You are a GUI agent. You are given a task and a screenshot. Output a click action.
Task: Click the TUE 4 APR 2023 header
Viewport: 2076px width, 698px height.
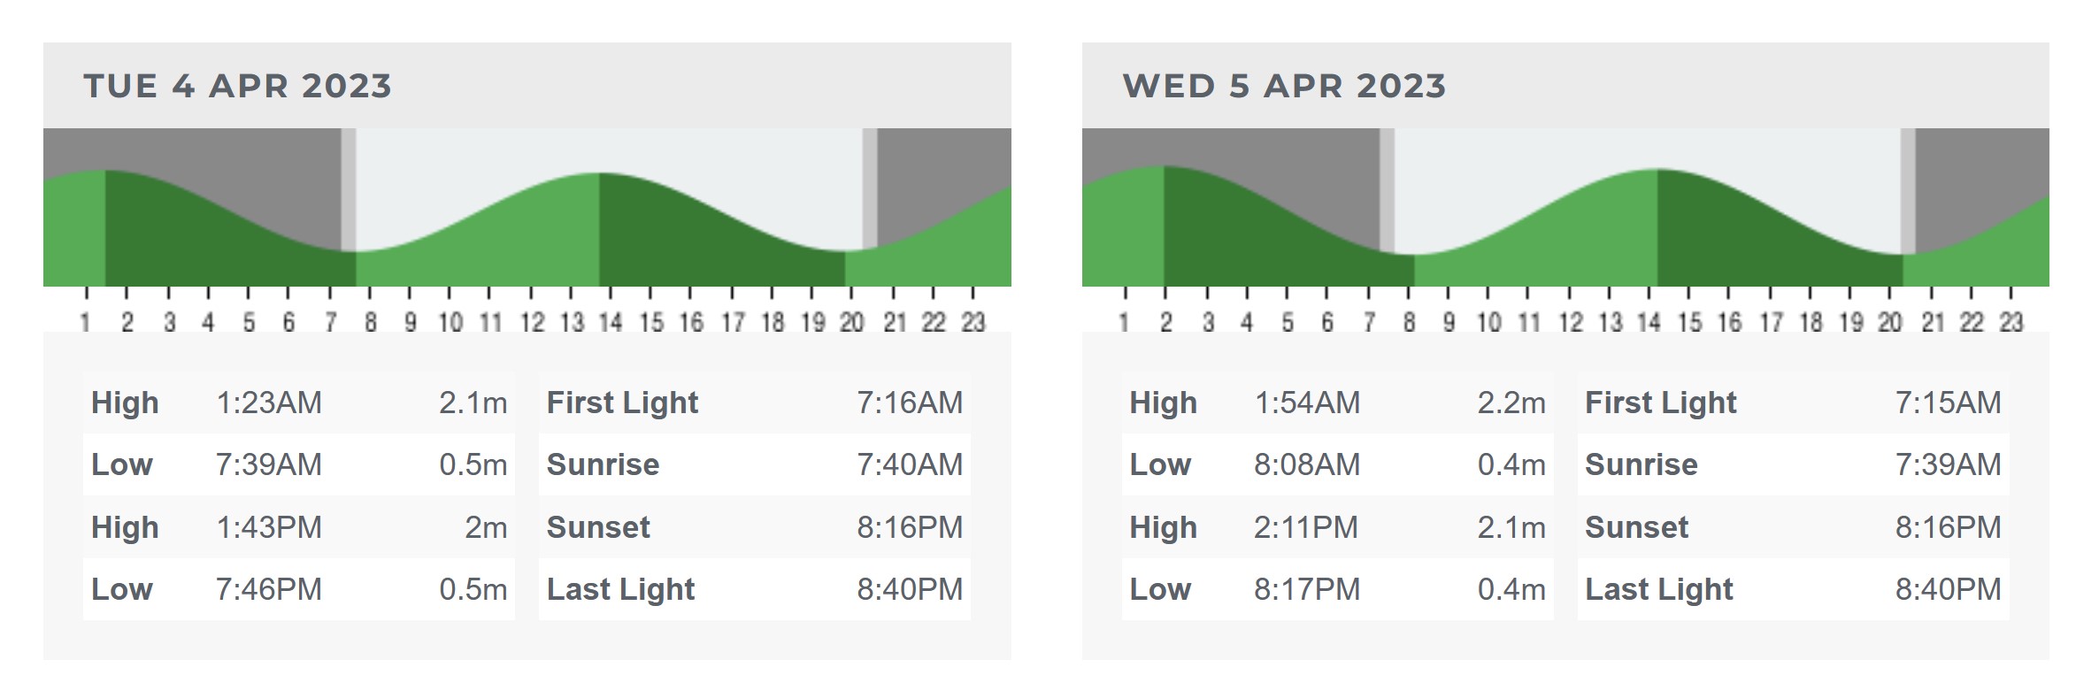point(237,86)
